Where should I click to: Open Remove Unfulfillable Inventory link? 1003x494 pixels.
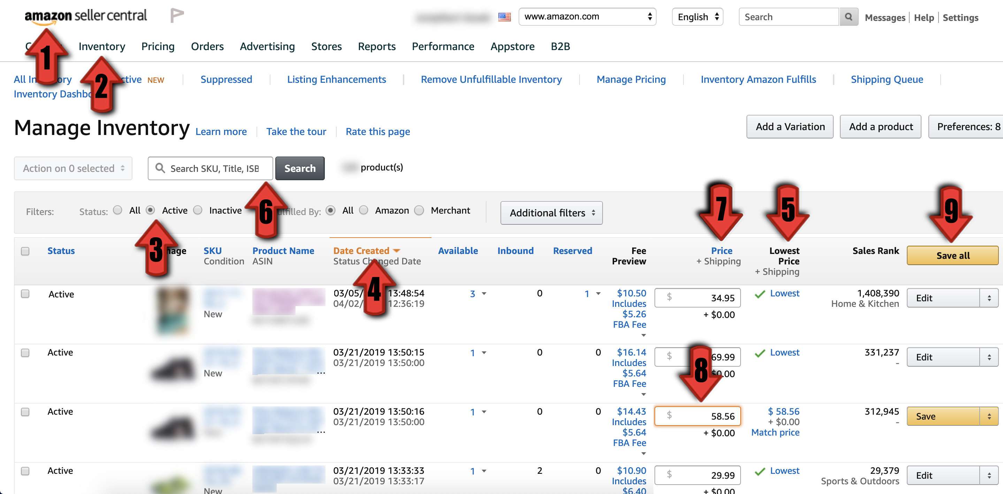point(491,79)
